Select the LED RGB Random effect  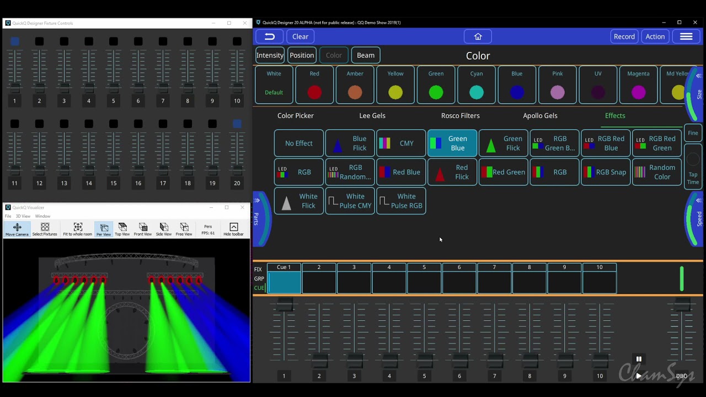(350, 172)
